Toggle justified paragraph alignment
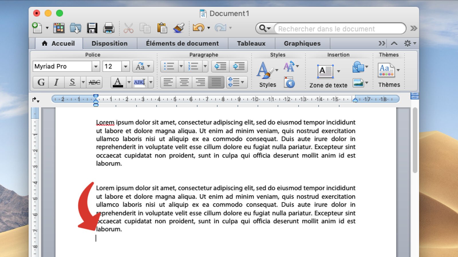The height and width of the screenshot is (257, 458). 216,83
